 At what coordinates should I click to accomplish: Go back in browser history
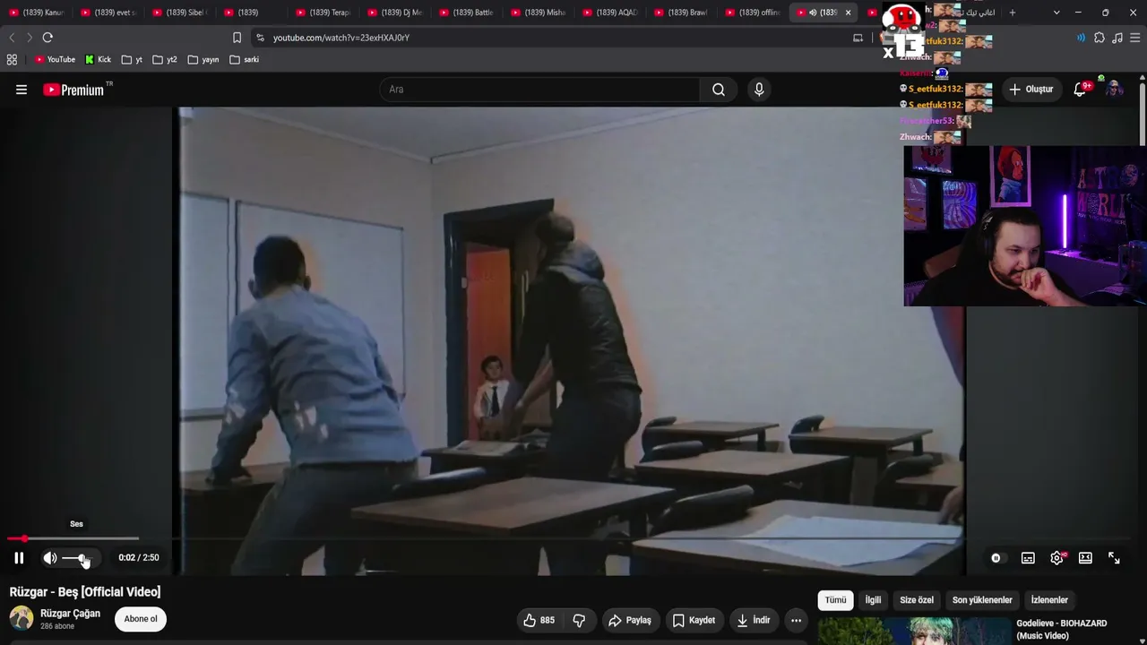click(12, 38)
